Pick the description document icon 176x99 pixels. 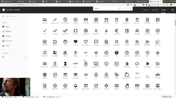pos(147,20)
